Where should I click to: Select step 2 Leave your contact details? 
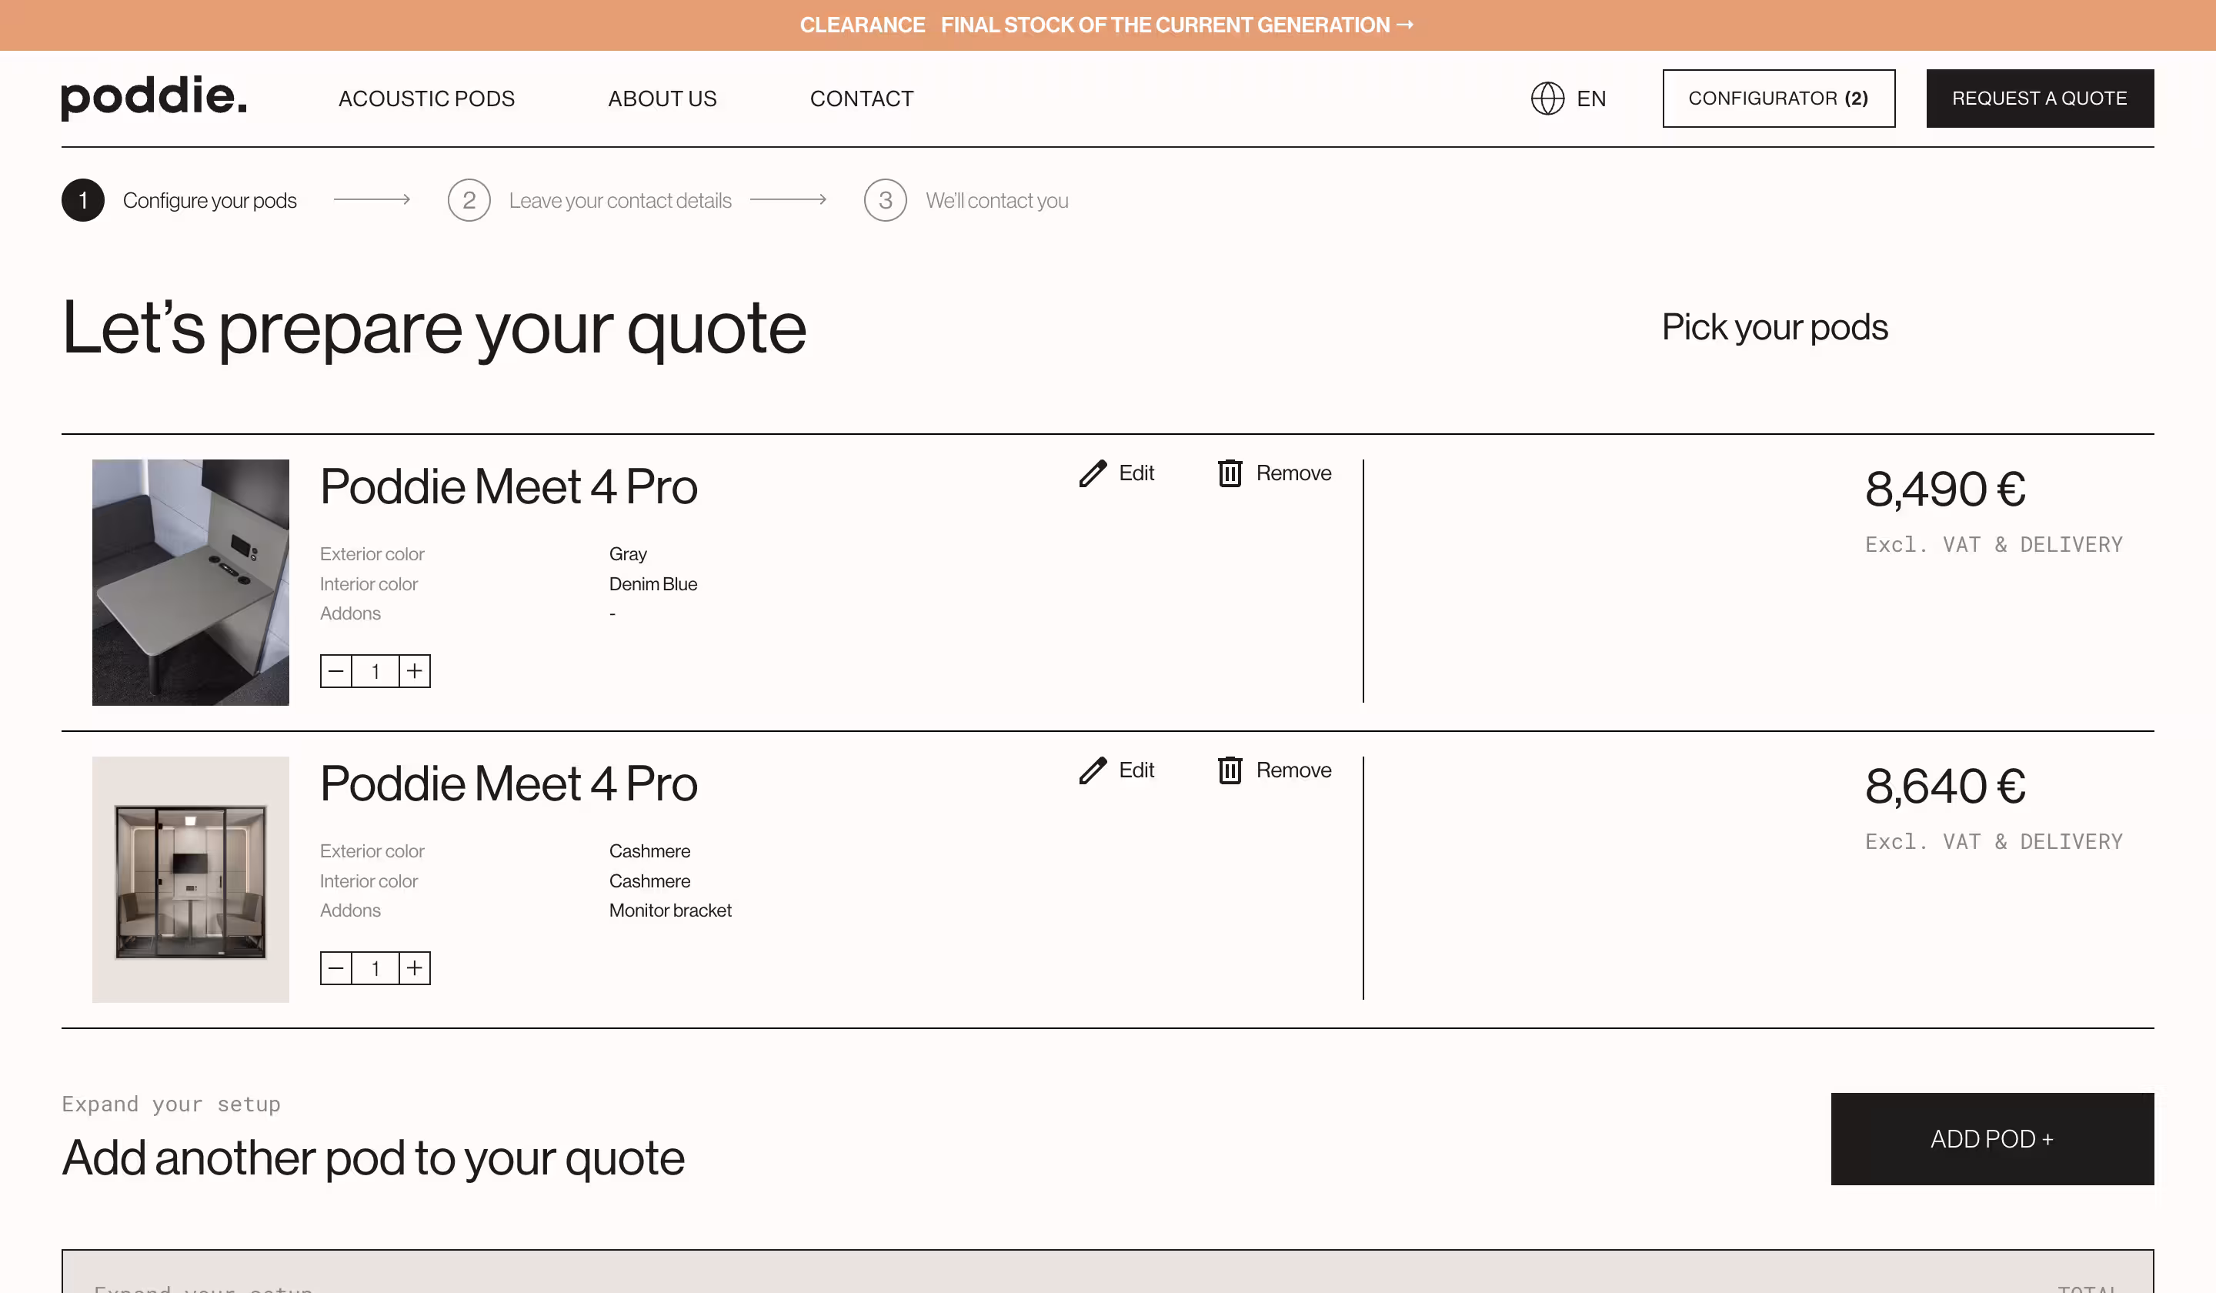(x=589, y=201)
